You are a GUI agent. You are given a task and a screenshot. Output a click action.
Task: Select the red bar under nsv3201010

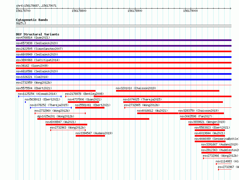168,91
